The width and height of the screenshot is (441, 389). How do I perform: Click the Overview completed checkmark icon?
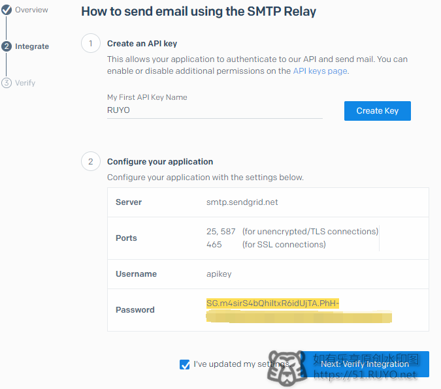click(x=7, y=10)
